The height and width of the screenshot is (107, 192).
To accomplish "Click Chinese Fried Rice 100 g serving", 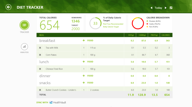I will [x=92, y=69].
